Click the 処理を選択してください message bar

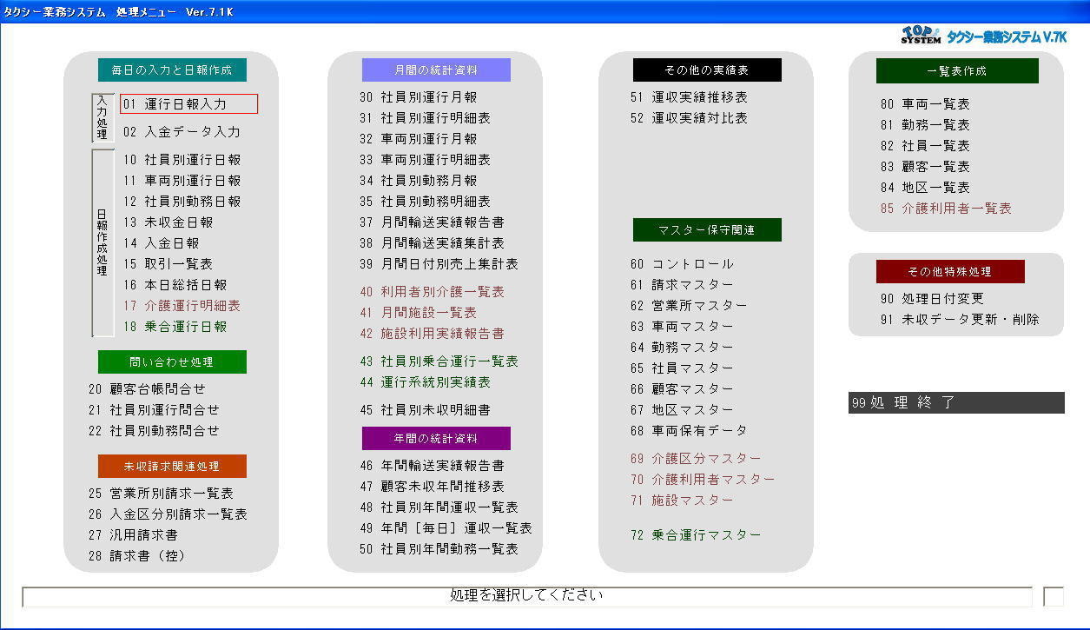point(527,597)
